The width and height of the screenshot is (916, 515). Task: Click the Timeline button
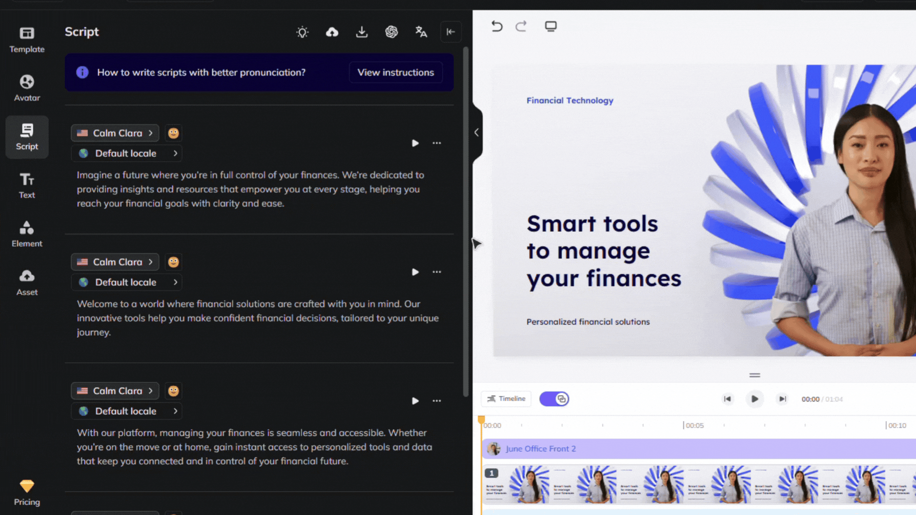pyautogui.click(x=506, y=399)
